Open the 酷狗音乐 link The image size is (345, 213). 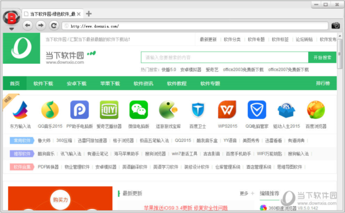pos(46,154)
